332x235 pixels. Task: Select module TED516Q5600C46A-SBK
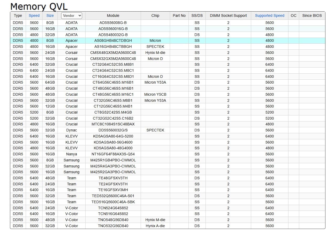(113, 202)
